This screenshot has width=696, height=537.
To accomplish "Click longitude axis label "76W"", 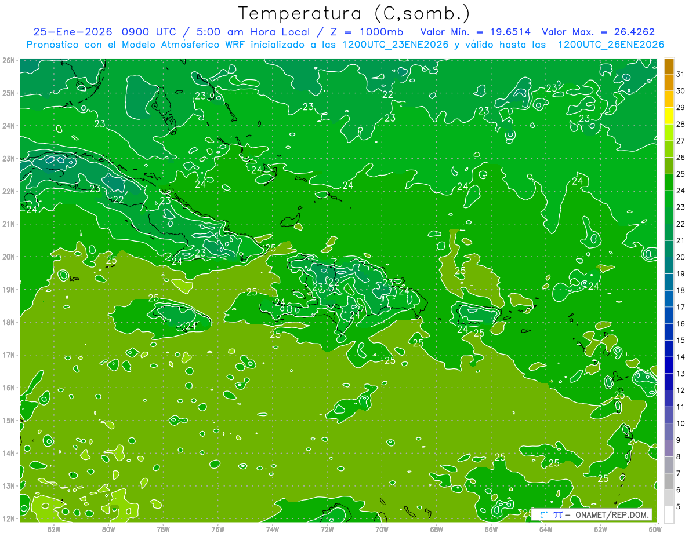I will pos(218,529).
